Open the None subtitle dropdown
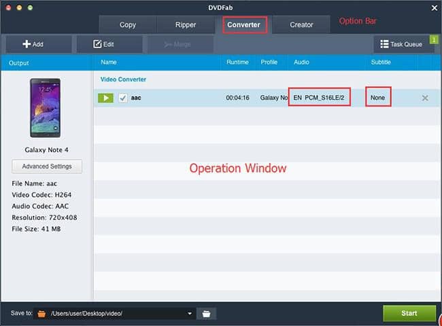The width and height of the screenshot is (442, 326). tap(378, 97)
